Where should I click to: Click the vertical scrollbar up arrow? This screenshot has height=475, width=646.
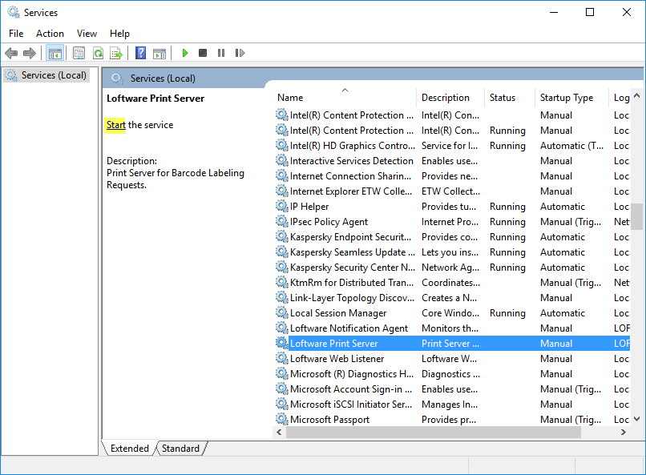(x=637, y=95)
